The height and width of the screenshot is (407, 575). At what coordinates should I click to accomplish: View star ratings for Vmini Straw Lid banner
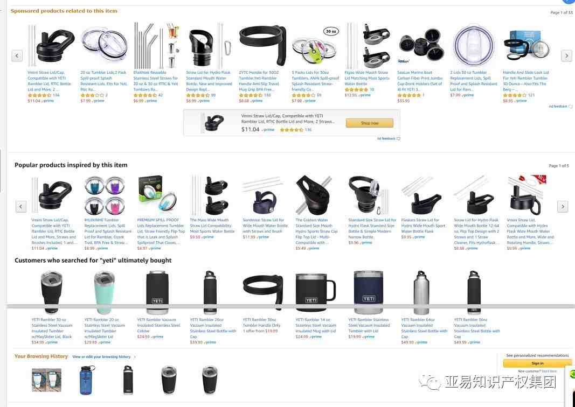[292, 130]
